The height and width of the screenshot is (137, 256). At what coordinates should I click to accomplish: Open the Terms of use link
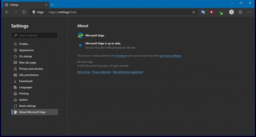(84, 72)
